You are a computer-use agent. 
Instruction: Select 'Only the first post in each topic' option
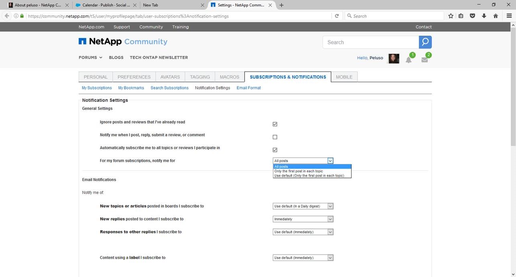click(x=299, y=171)
